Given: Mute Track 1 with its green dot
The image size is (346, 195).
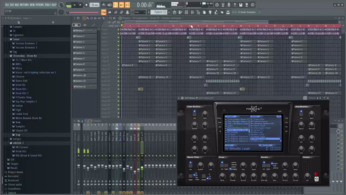Looking at the screenshot, I should click(118, 29).
